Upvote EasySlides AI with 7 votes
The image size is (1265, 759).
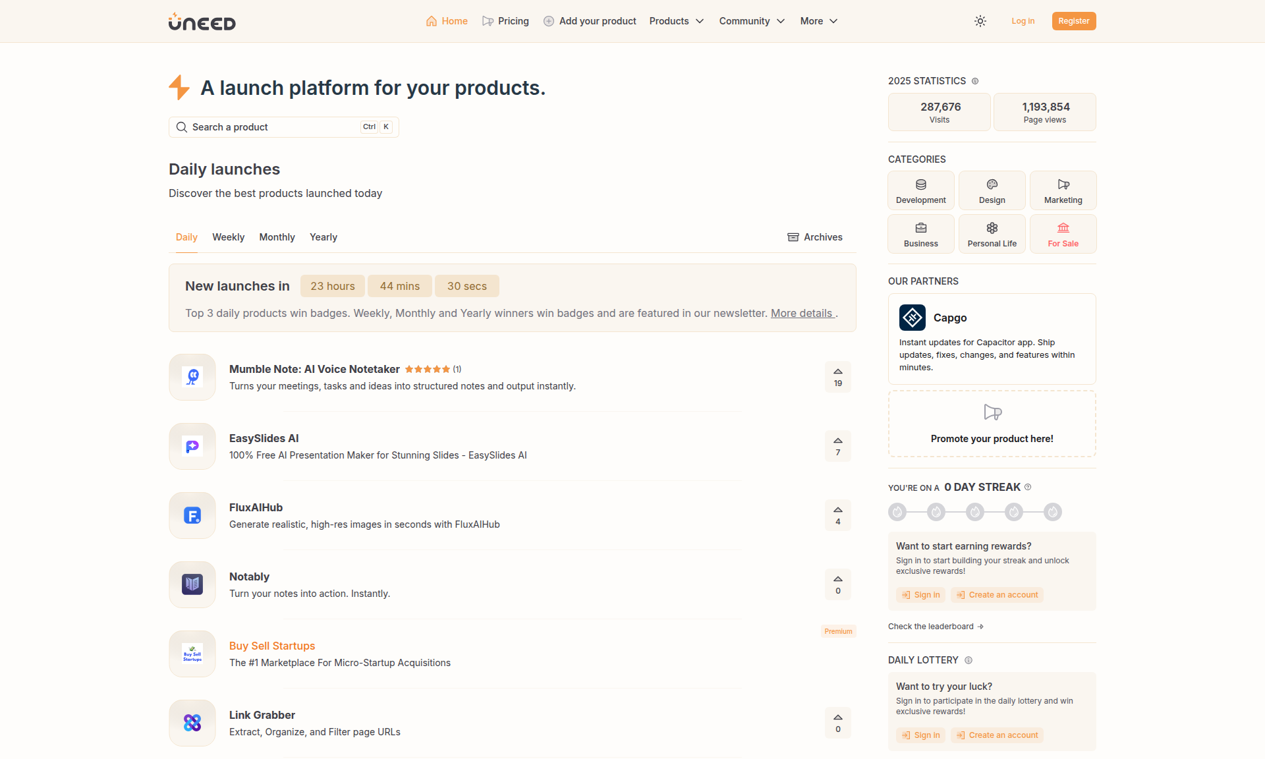[x=838, y=446]
